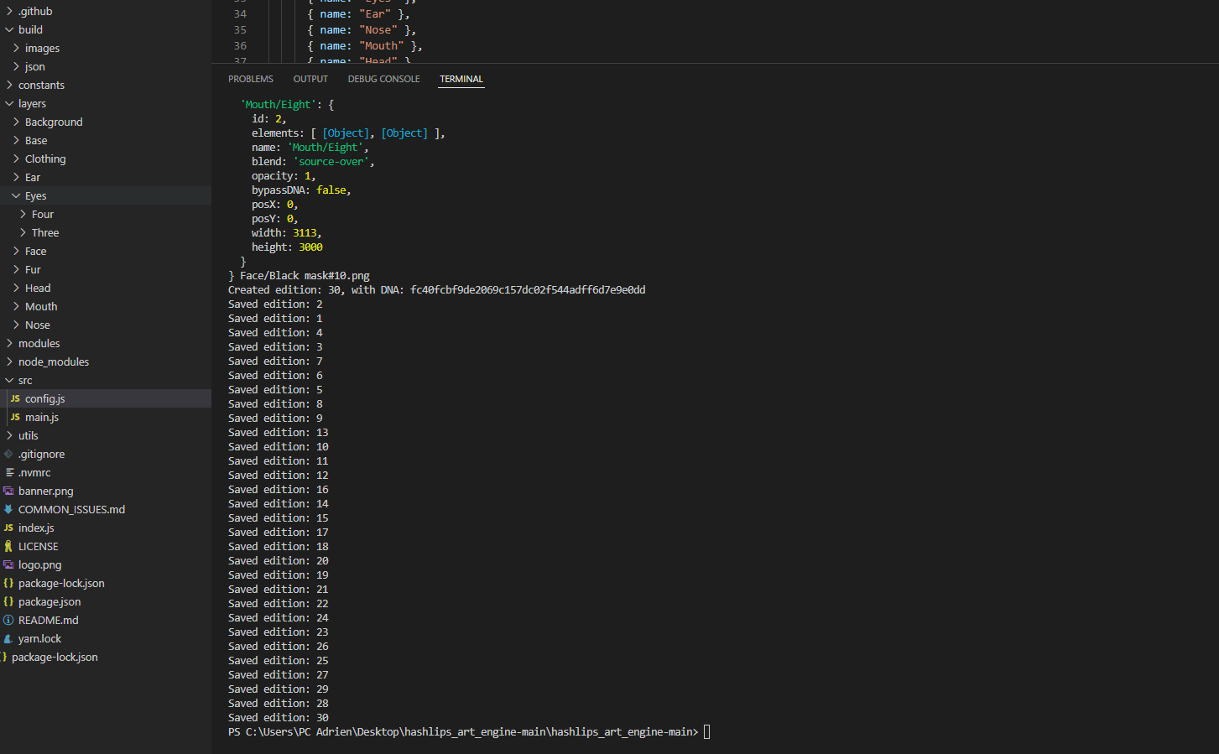
Task: Click the JS icon beside index.js
Action: coord(8,528)
